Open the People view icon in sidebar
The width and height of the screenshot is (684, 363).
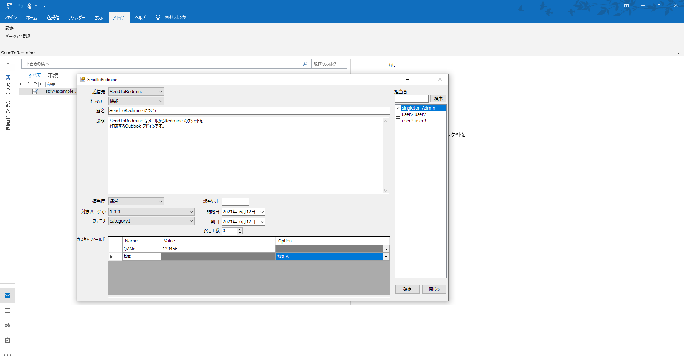pyautogui.click(x=7, y=325)
